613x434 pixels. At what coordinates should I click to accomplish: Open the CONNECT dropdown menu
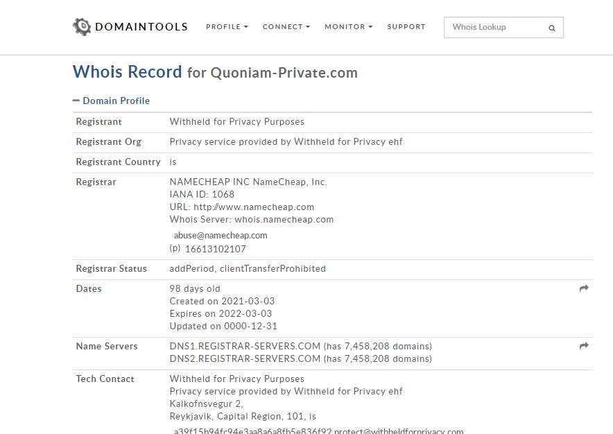coord(285,26)
